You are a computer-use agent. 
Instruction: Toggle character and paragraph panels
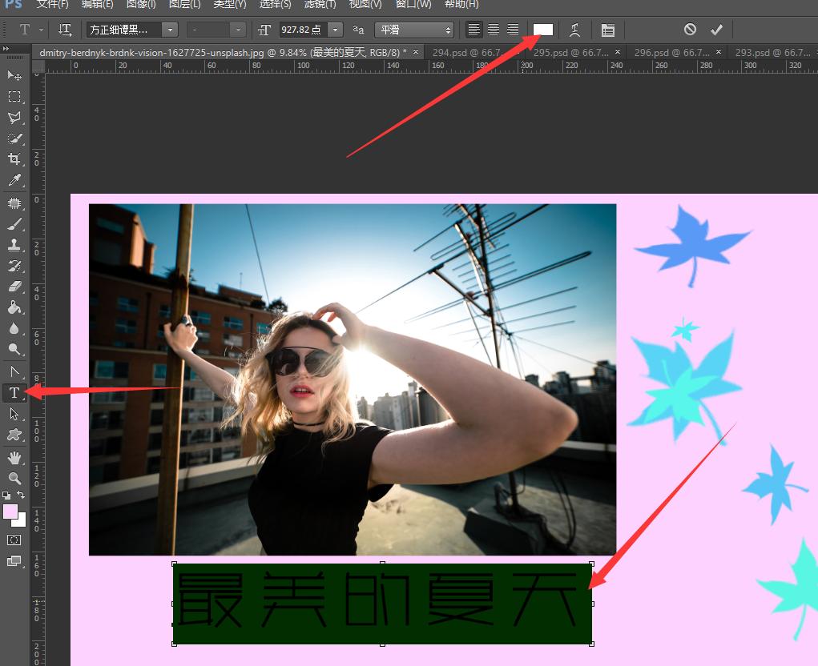click(x=608, y=30)
